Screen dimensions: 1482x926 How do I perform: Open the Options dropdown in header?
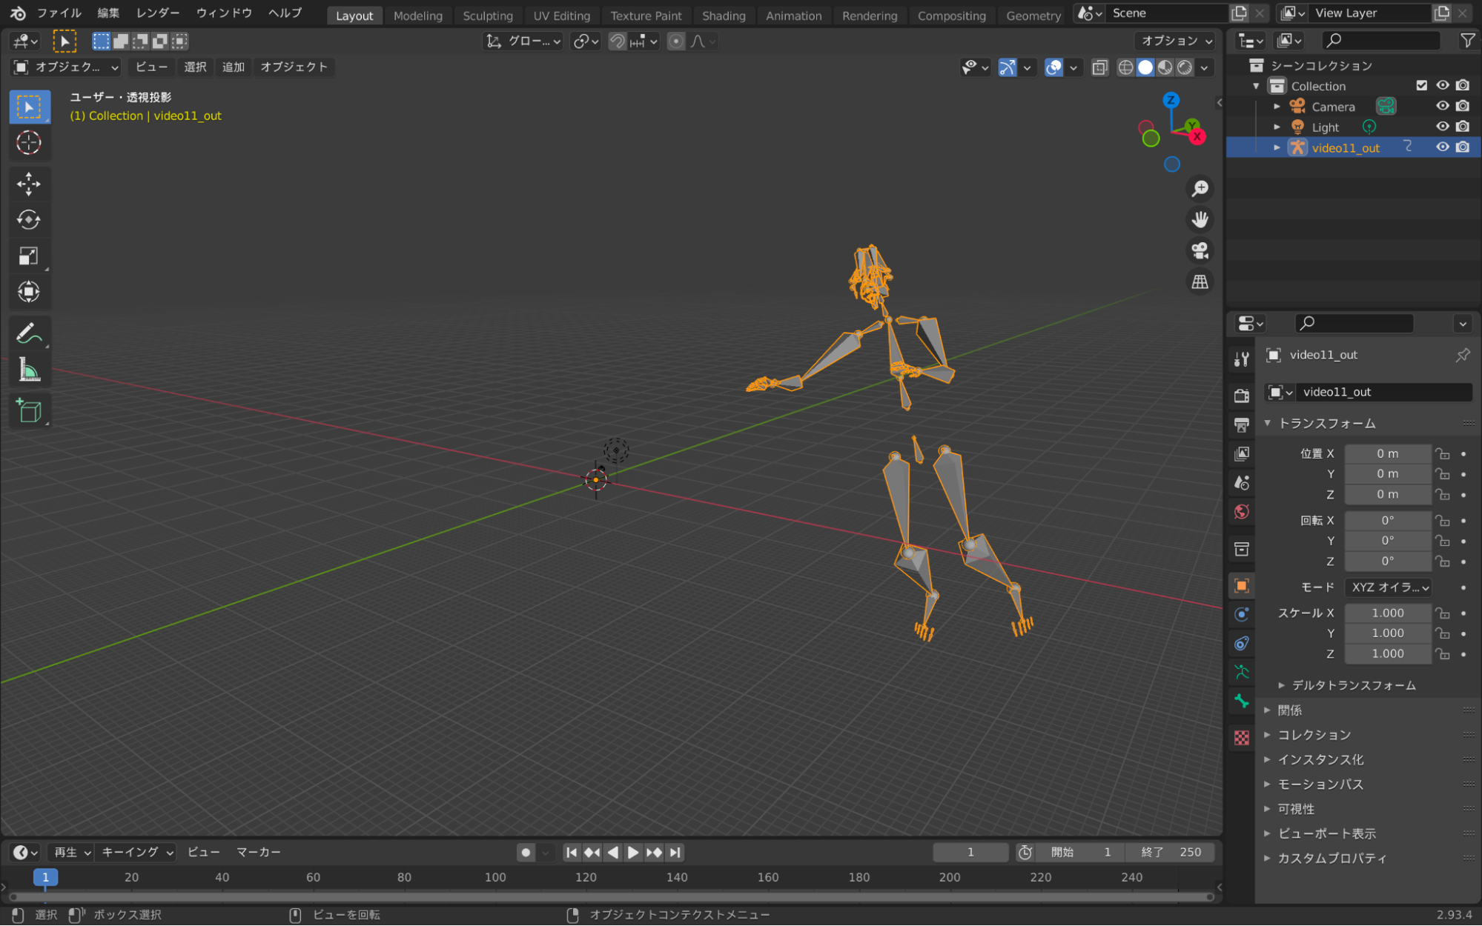click(x=1176, y=41)
